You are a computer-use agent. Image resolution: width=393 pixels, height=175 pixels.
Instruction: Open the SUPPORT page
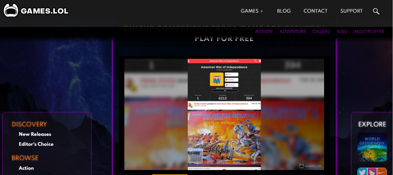coord(351,11)
